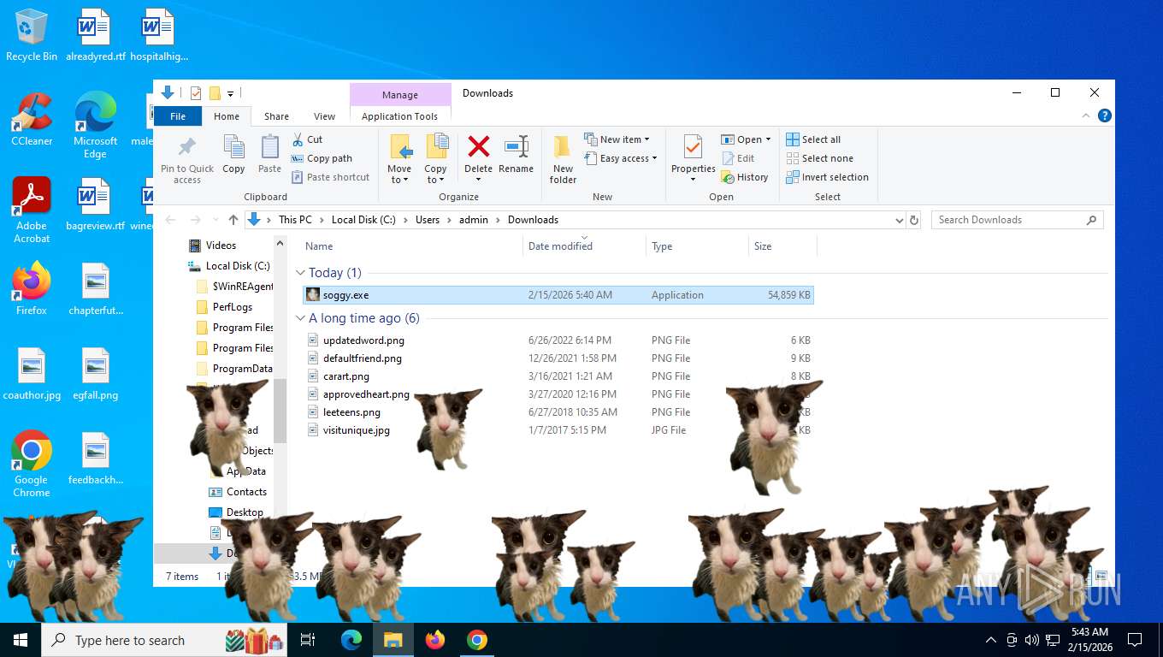This screenshot has width=1163, height=657.
Task: Open the New item dropdown
Action: coord(617,139)
